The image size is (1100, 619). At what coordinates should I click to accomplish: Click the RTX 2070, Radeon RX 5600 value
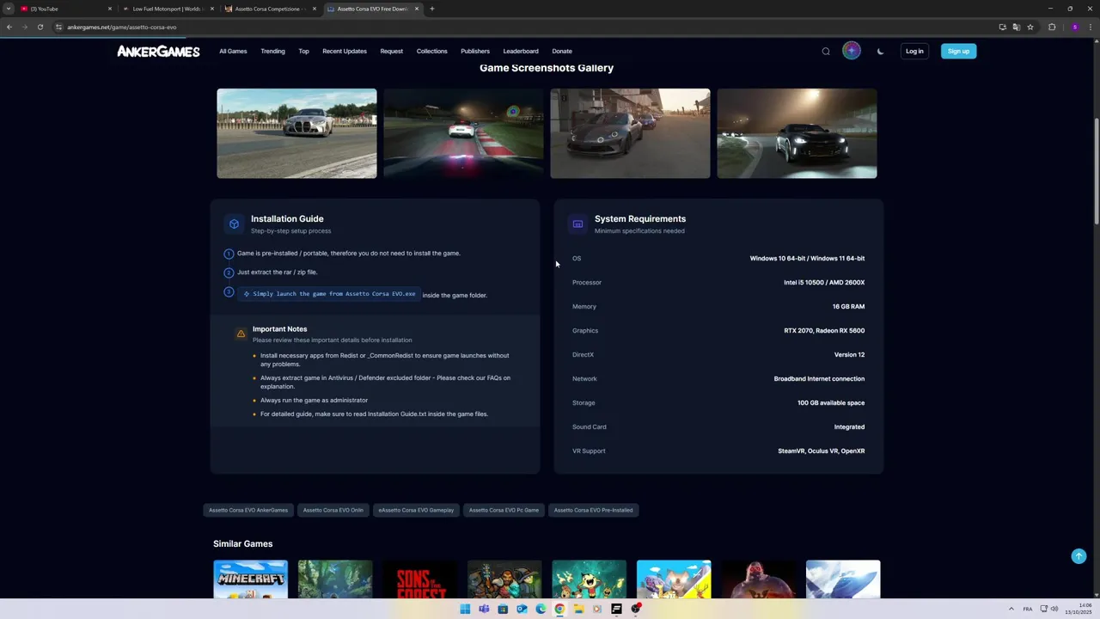[824, 330]
